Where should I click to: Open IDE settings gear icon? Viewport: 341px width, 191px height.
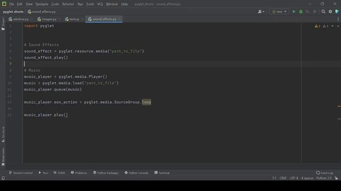tap(330, 12)
